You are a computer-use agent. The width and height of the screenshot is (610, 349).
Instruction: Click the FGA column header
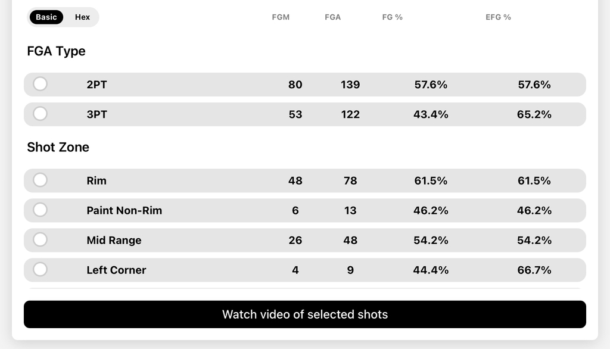click(332, 17)
